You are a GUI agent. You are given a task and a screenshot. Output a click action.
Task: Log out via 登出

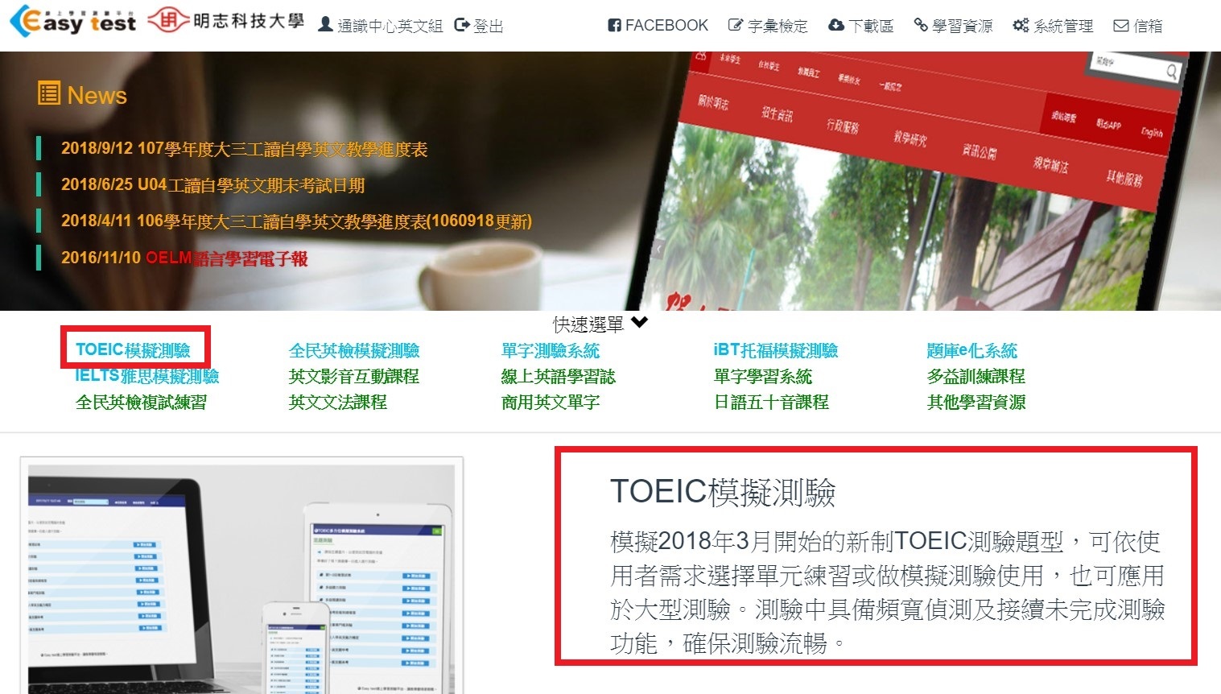pos(479,26)
